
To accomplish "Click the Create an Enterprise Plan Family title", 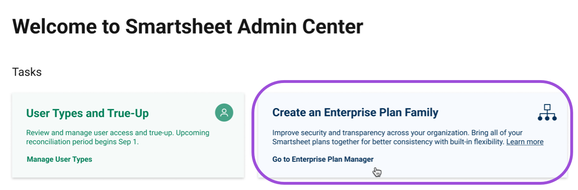I will tap(355, 113).
